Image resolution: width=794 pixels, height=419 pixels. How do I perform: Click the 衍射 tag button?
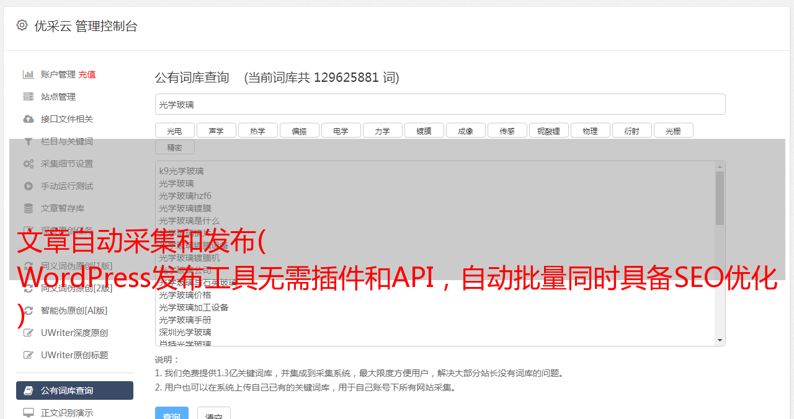click(x=631, y=130)
